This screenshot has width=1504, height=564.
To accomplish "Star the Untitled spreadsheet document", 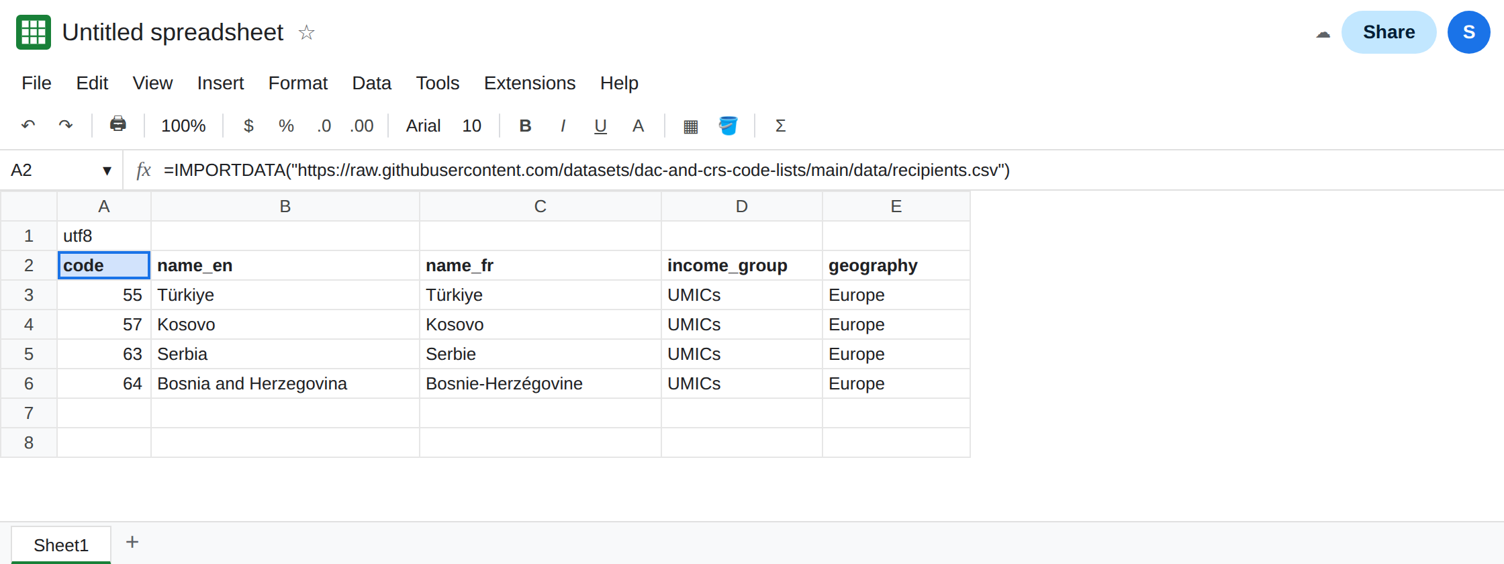I will [x=306, y=32].
